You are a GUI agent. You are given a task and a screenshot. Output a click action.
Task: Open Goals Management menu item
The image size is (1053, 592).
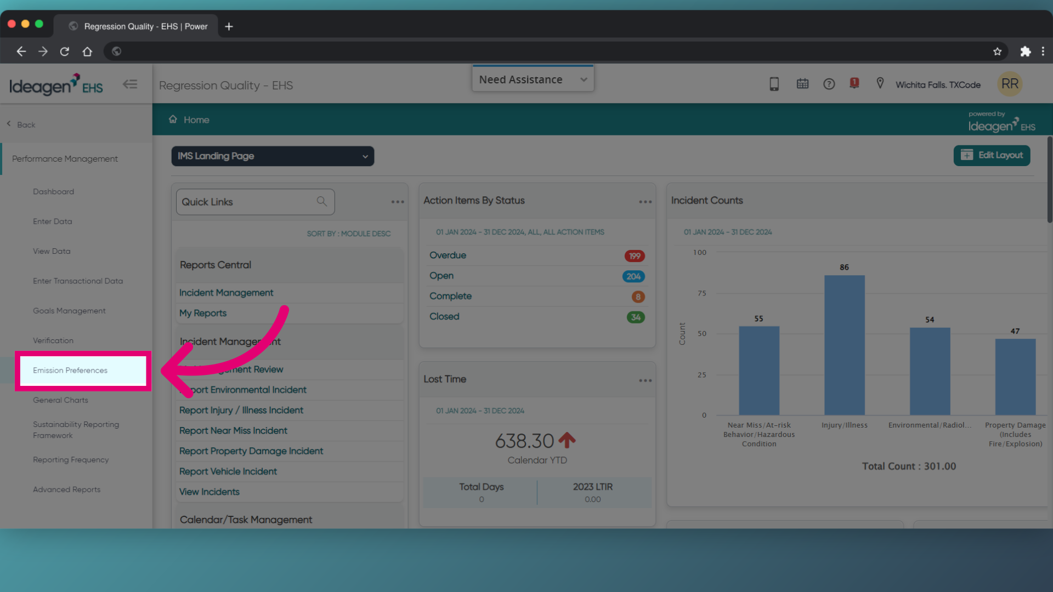pos(69,311)
